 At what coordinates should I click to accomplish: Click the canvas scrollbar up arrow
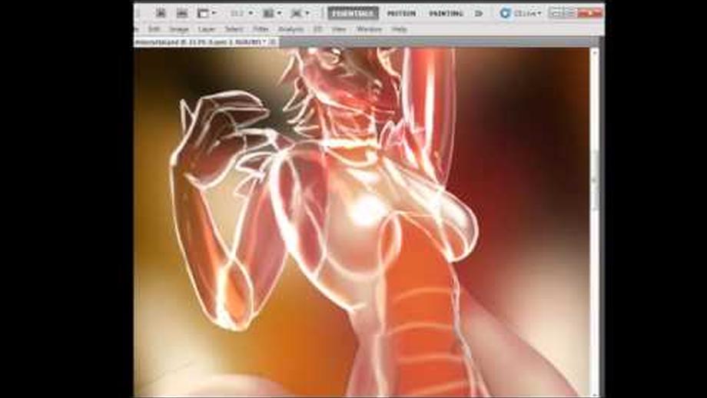tap(594, 53)
